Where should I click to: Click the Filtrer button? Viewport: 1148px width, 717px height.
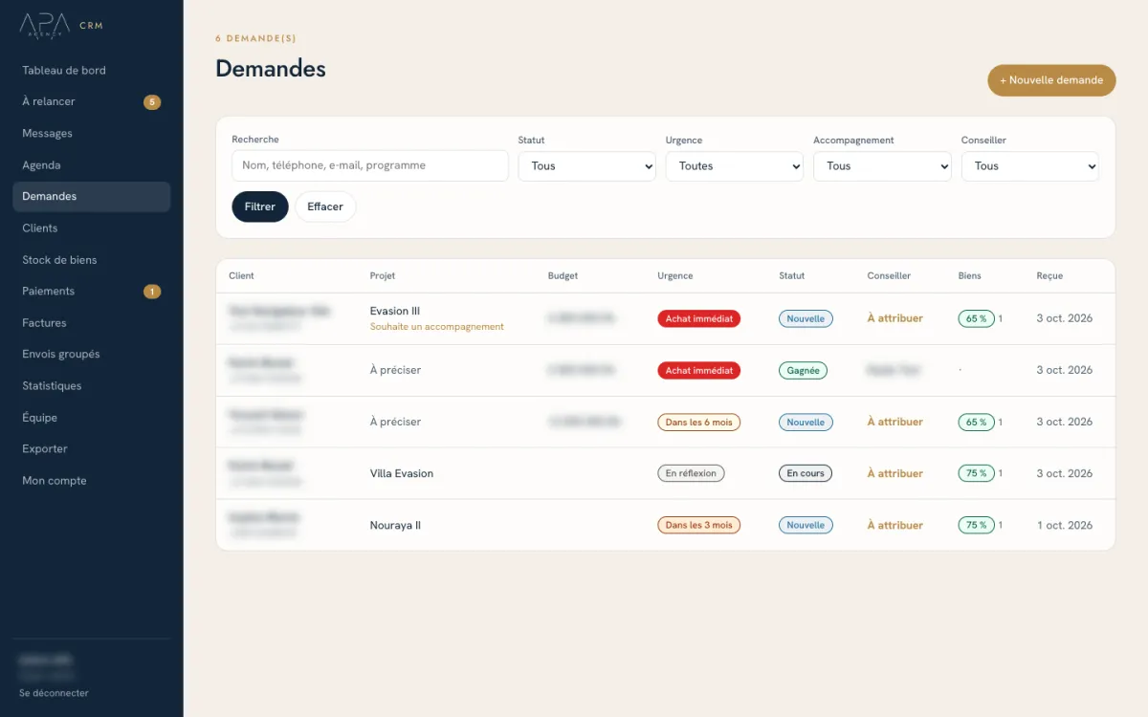(x=260, y=206)
